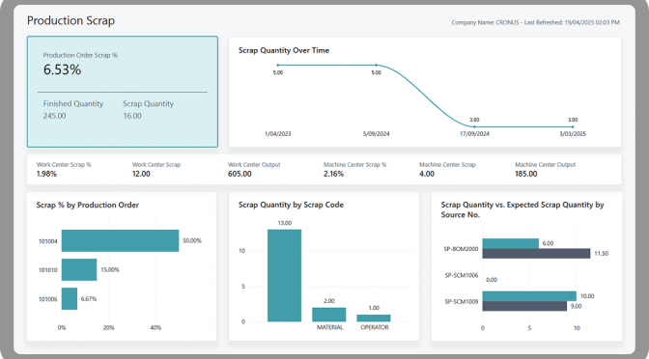Click the Production Order Scrap % card
The height and width of the screenshot is (359, 649).
click(x=123, y=92)
